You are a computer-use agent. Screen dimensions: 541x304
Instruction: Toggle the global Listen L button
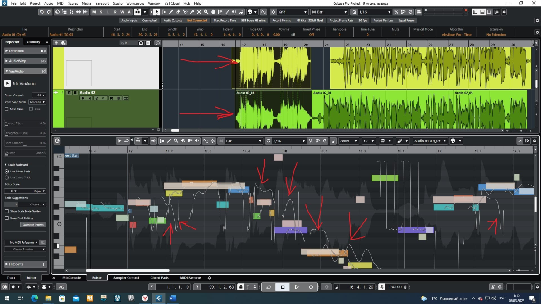(x=108, y=12)
